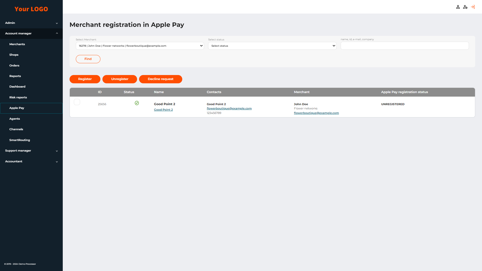482x271 pixels.
Task: Open SmartRouting menu item
Action: (20, 140)
